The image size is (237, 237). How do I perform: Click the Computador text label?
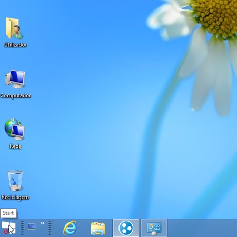(x=16, y=96)
